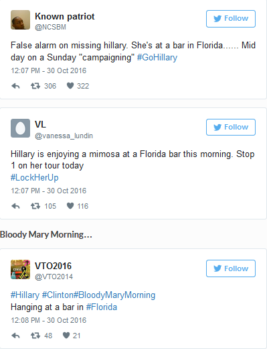The height and width of the screenshot is (349, 267).
Task: Reply to VL's mimosa tweet
Action: [x=15, y=206]
